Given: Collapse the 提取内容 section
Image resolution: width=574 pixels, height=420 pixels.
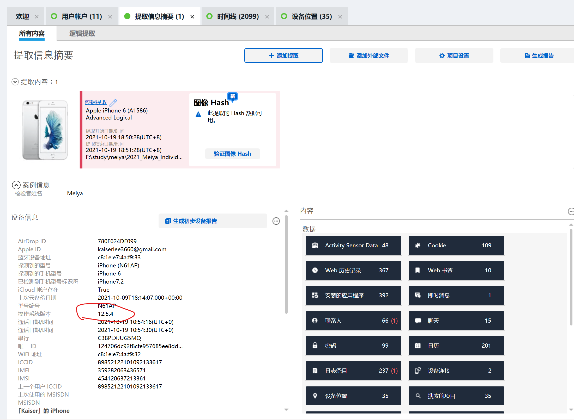Looking at the screenshot, I should click(15, 82).
